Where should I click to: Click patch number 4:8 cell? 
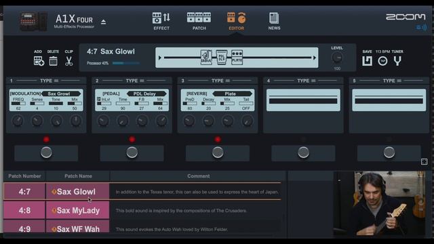coord(24,211)
